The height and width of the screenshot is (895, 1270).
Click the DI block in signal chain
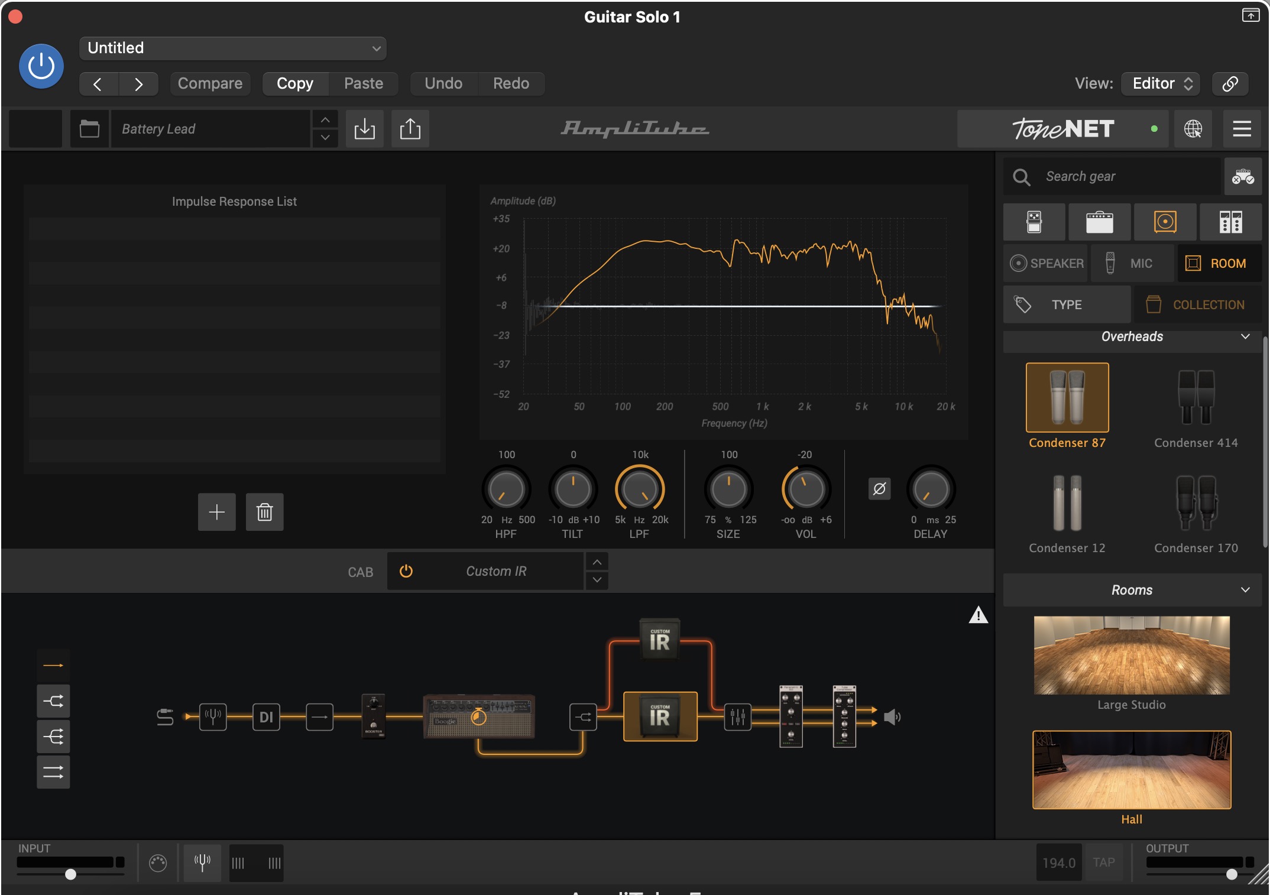pos(266,717)
